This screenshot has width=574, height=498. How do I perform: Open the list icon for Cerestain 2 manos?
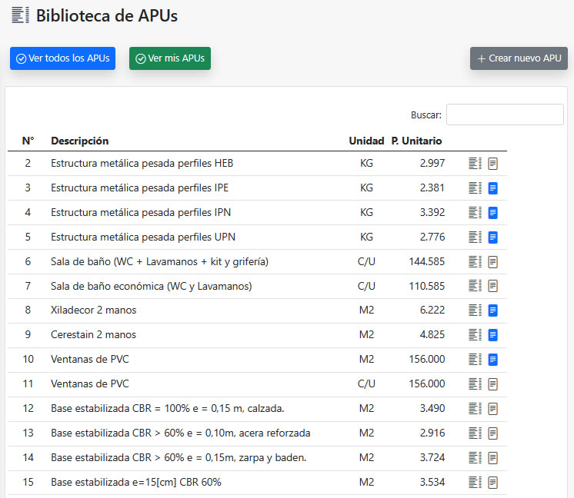click(x=475, y=334)
